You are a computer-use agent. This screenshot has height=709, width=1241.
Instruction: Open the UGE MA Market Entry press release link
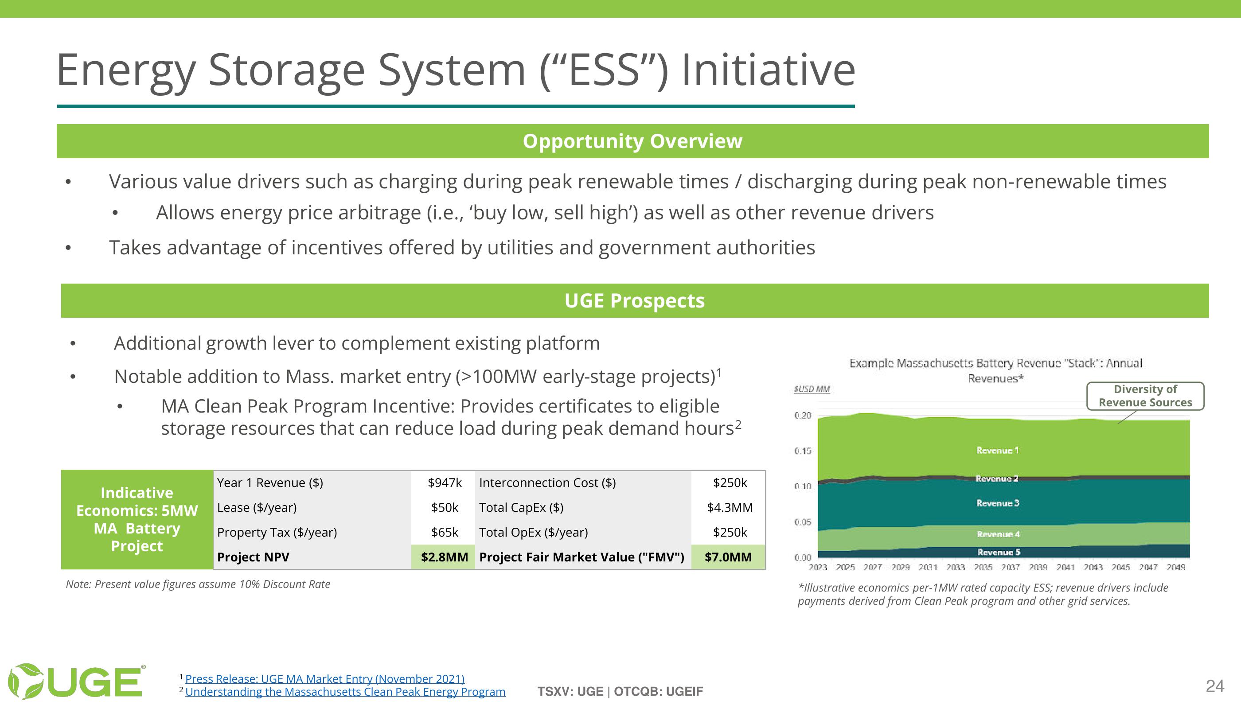(325, 679)
